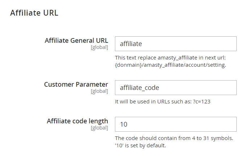
Task: Place cursor on the 'affiliate_code' value
Action: 139,87
